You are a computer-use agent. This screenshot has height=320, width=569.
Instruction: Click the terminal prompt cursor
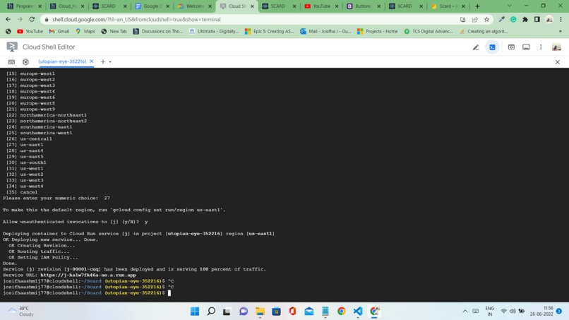pyautogui.click(x=169, y=293)
